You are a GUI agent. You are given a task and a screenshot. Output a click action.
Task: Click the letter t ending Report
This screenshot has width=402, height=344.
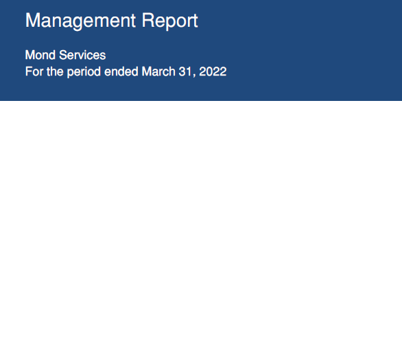click(195, 21)
